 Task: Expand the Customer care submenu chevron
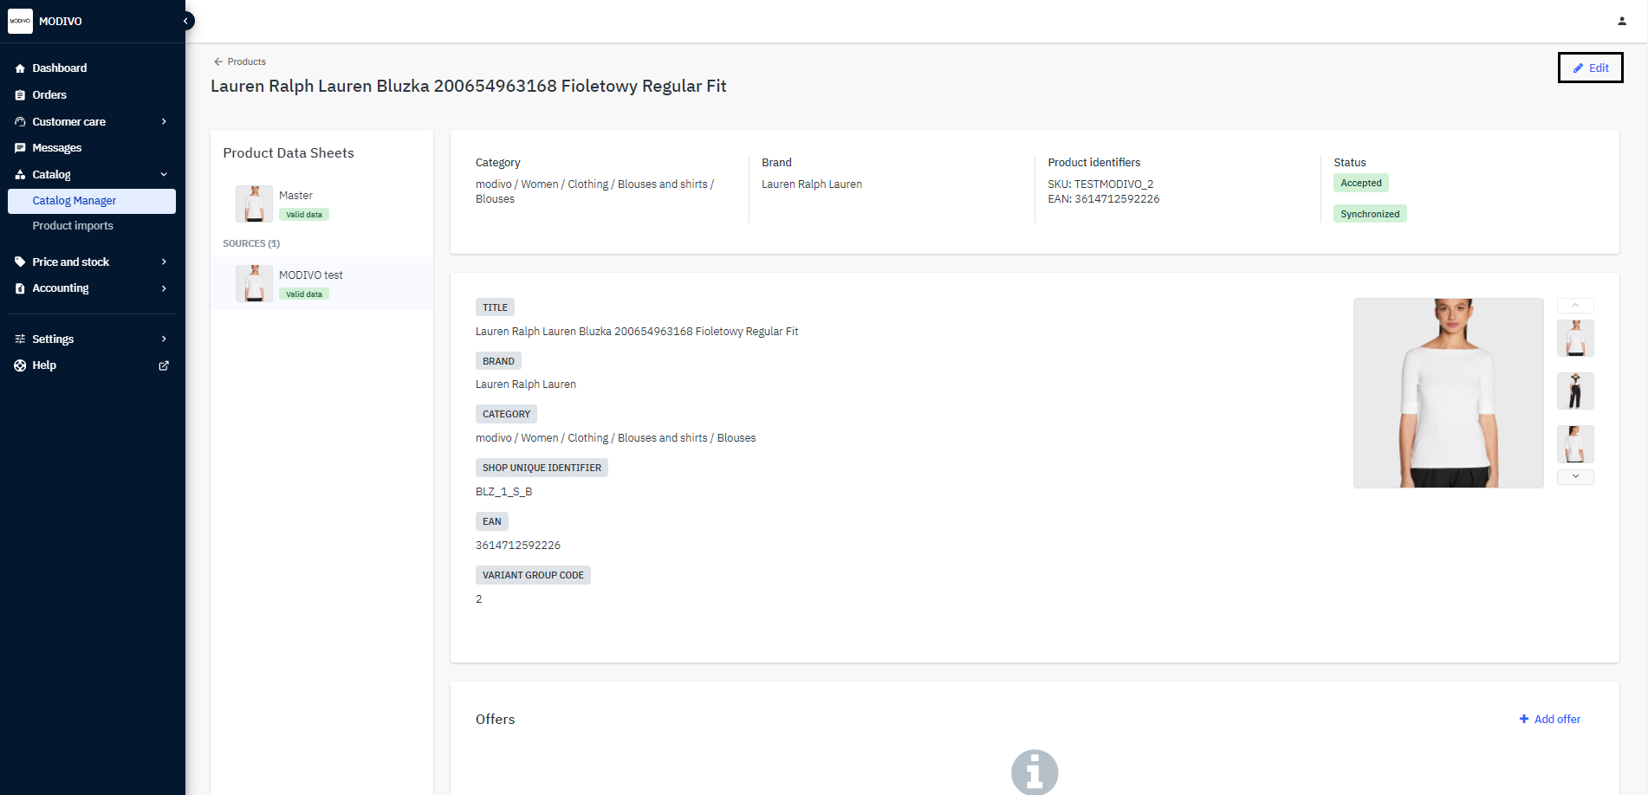164,121
